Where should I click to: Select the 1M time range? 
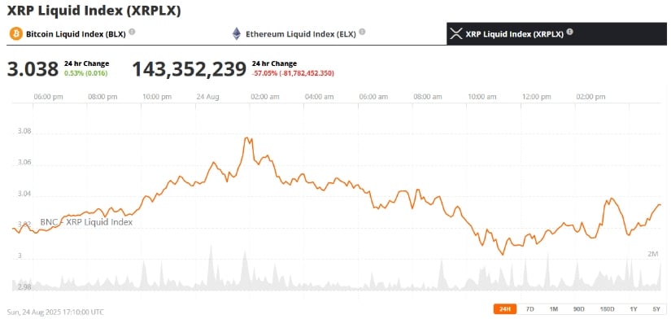[x=554, y=308]
